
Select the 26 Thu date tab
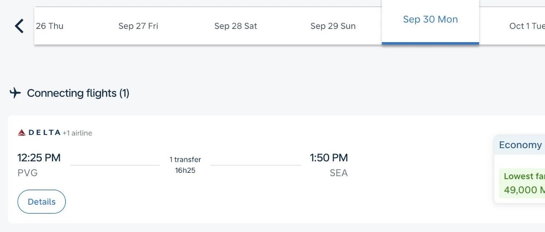(49, 26)
